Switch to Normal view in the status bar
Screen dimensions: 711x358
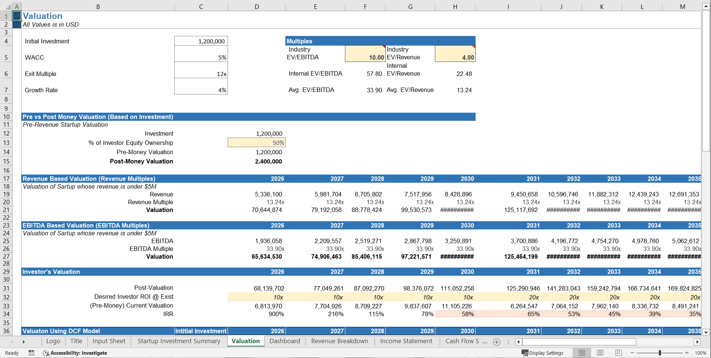click(581, 353)
